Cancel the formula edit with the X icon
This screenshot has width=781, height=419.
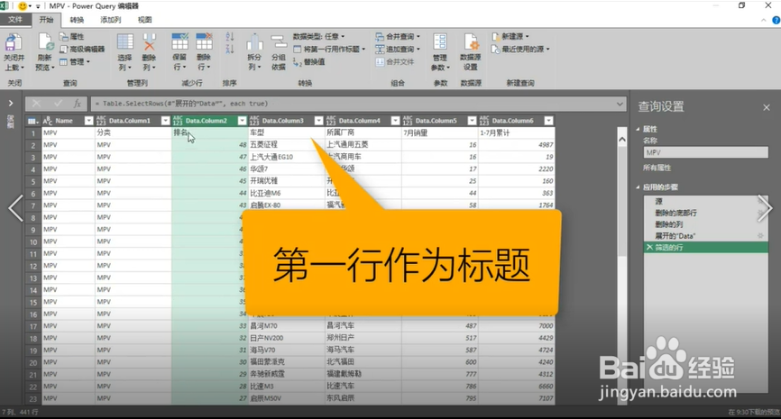pyautogui.click(x=36, y=104)
